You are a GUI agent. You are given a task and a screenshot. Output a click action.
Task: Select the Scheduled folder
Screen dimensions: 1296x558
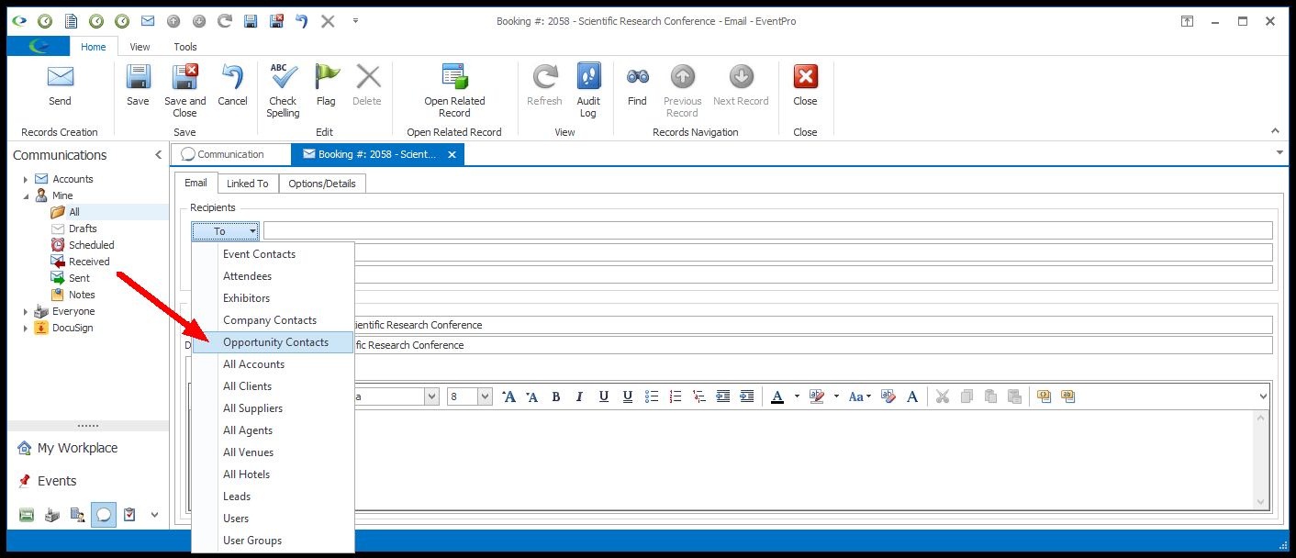(x=92, y=245)
